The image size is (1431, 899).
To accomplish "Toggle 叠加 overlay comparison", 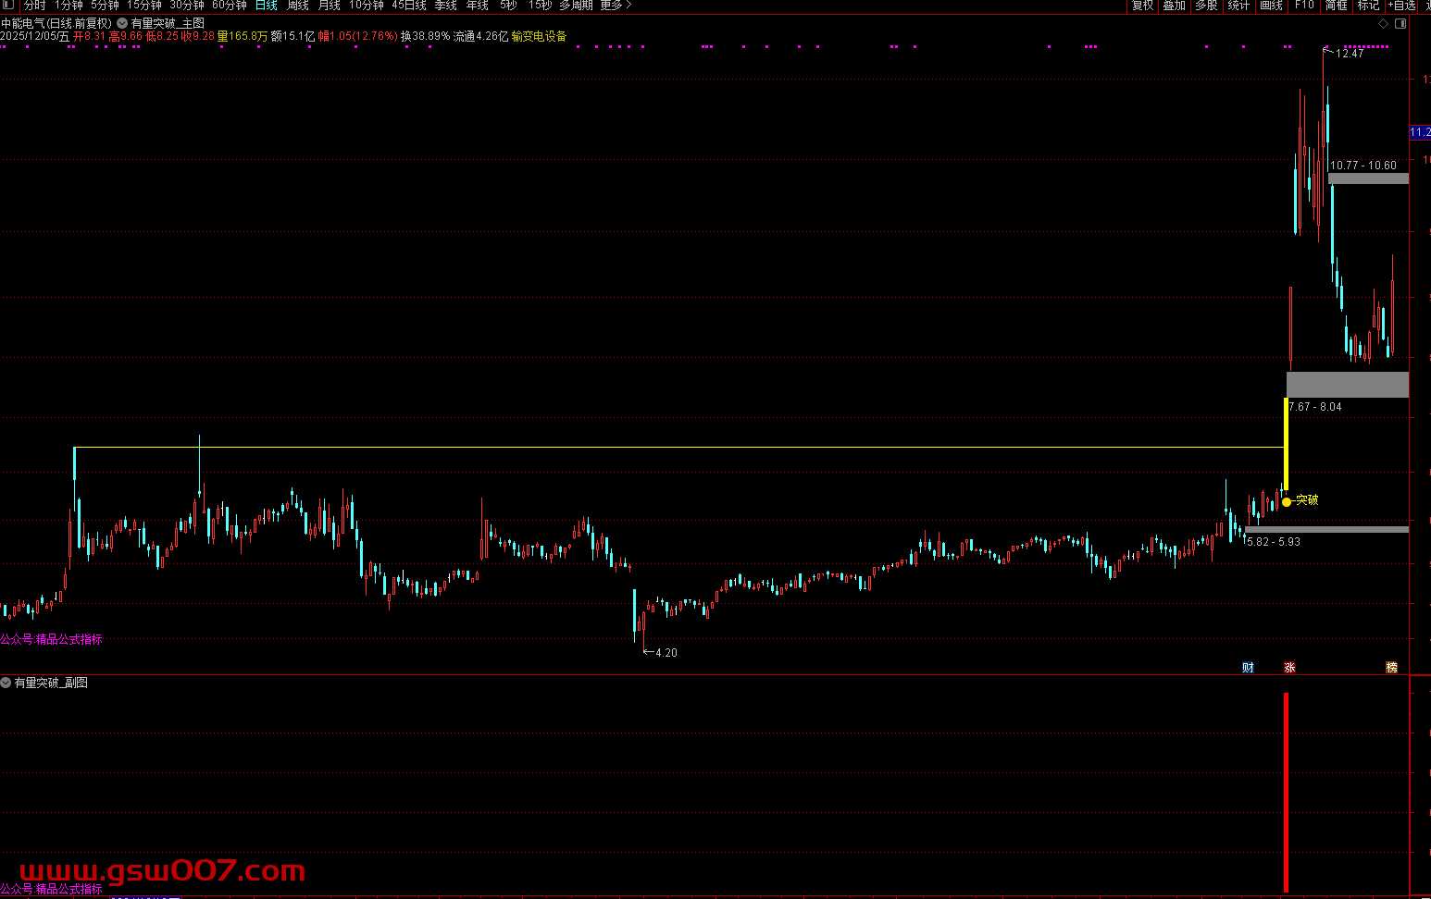I will (1175, 6).
